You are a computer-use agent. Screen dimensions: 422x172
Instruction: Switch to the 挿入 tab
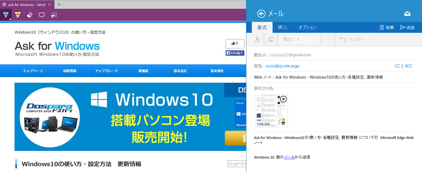283,27
